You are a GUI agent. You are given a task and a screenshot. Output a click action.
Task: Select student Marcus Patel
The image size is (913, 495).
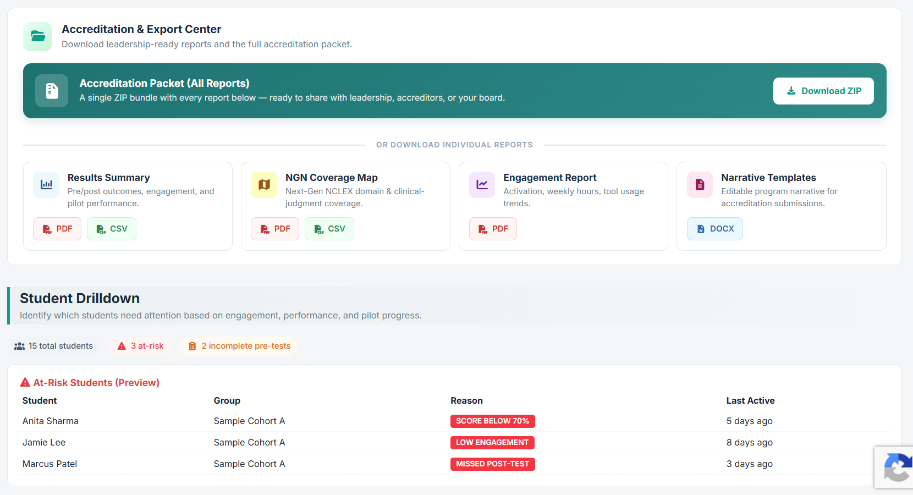point(50,464)
